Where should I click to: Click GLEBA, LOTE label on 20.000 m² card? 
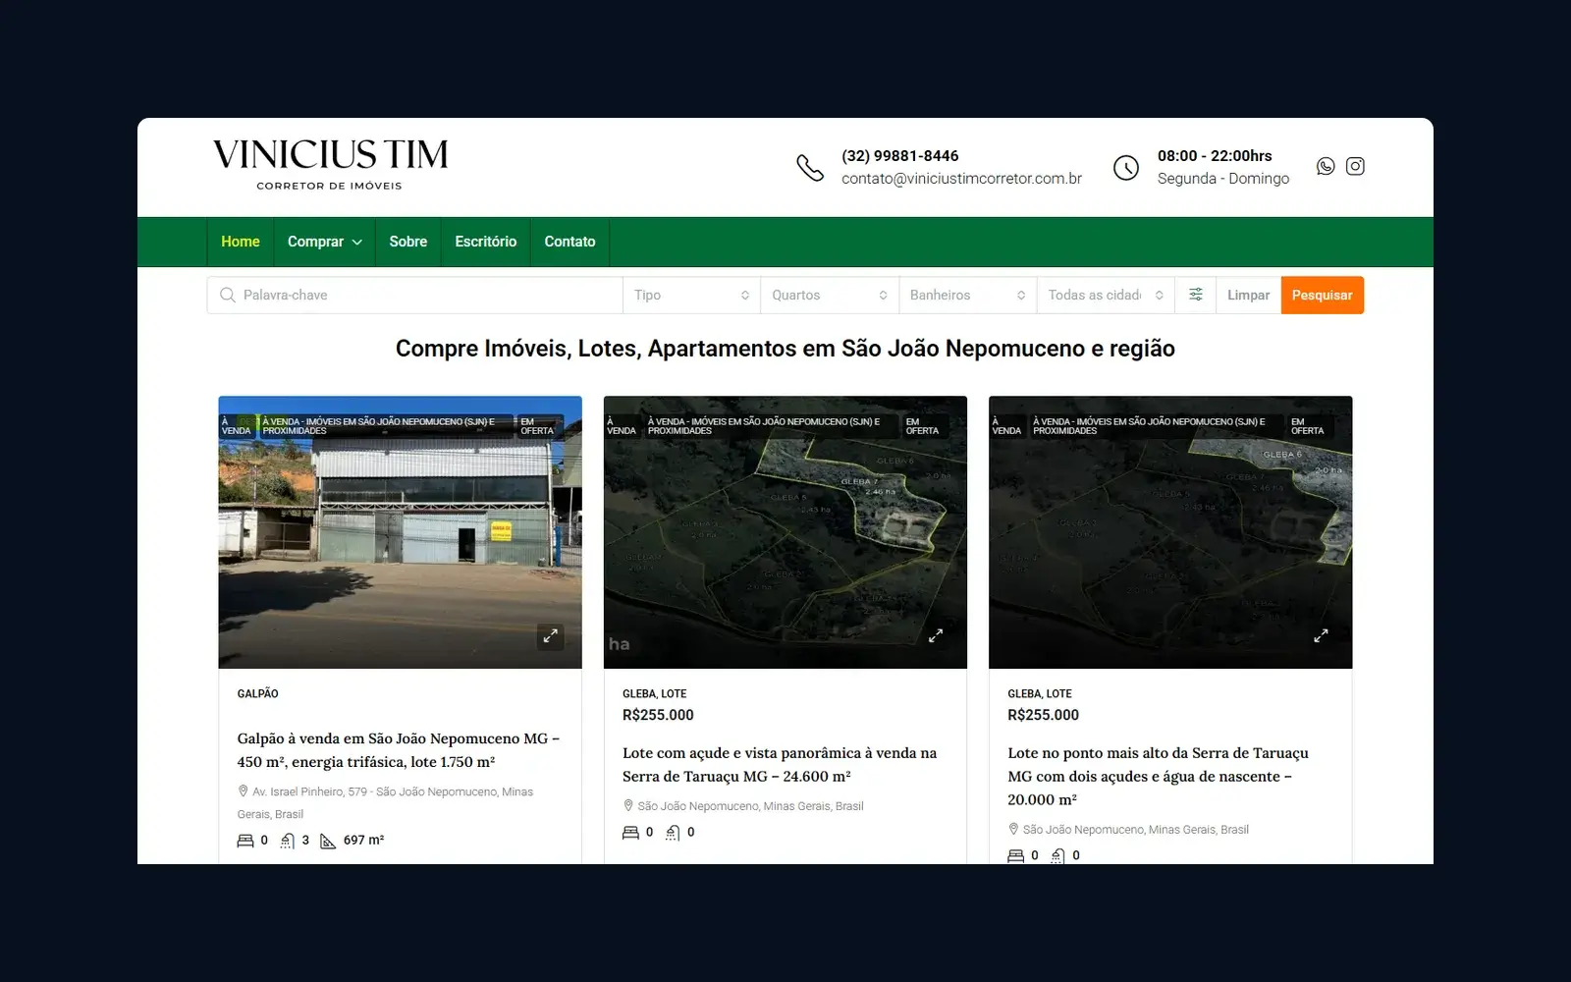[x=1040, y=693]
